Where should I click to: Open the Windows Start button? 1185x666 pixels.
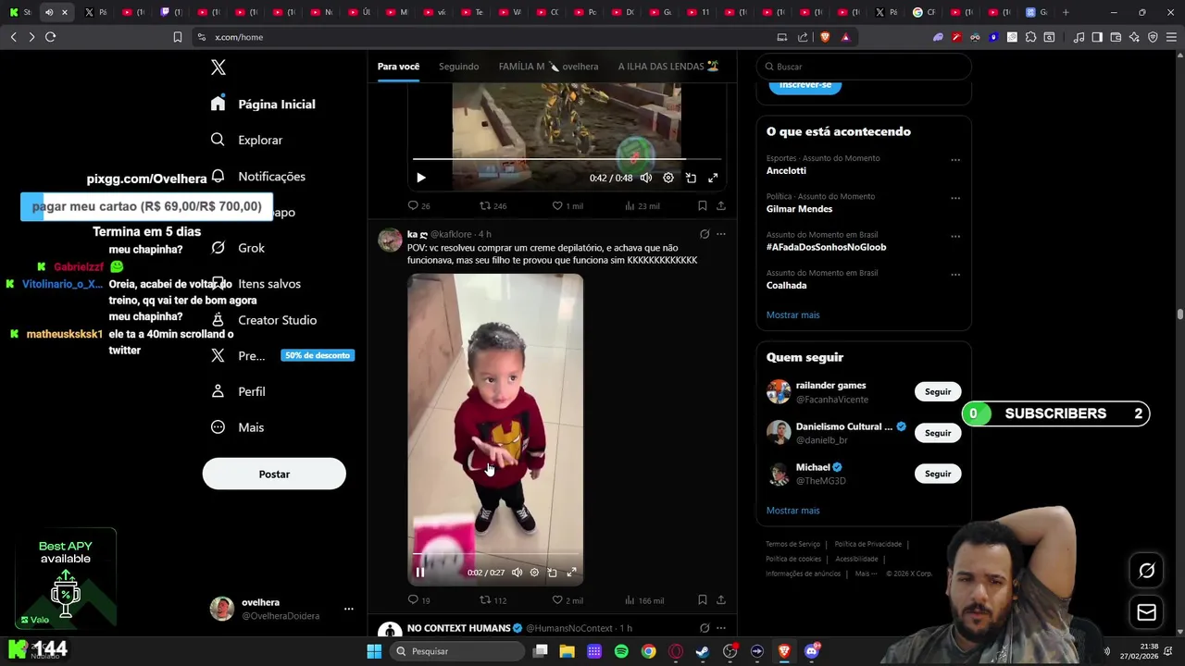pos(374,651)
